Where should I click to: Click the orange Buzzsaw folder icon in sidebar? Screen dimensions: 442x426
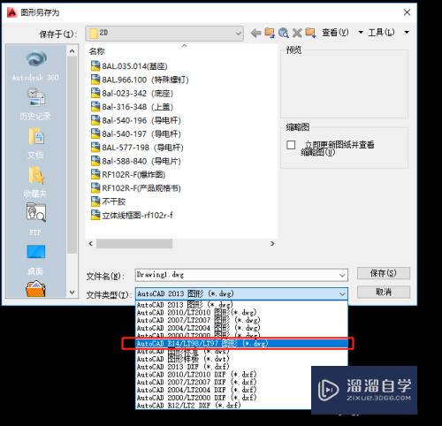click(x=35, y=289)
